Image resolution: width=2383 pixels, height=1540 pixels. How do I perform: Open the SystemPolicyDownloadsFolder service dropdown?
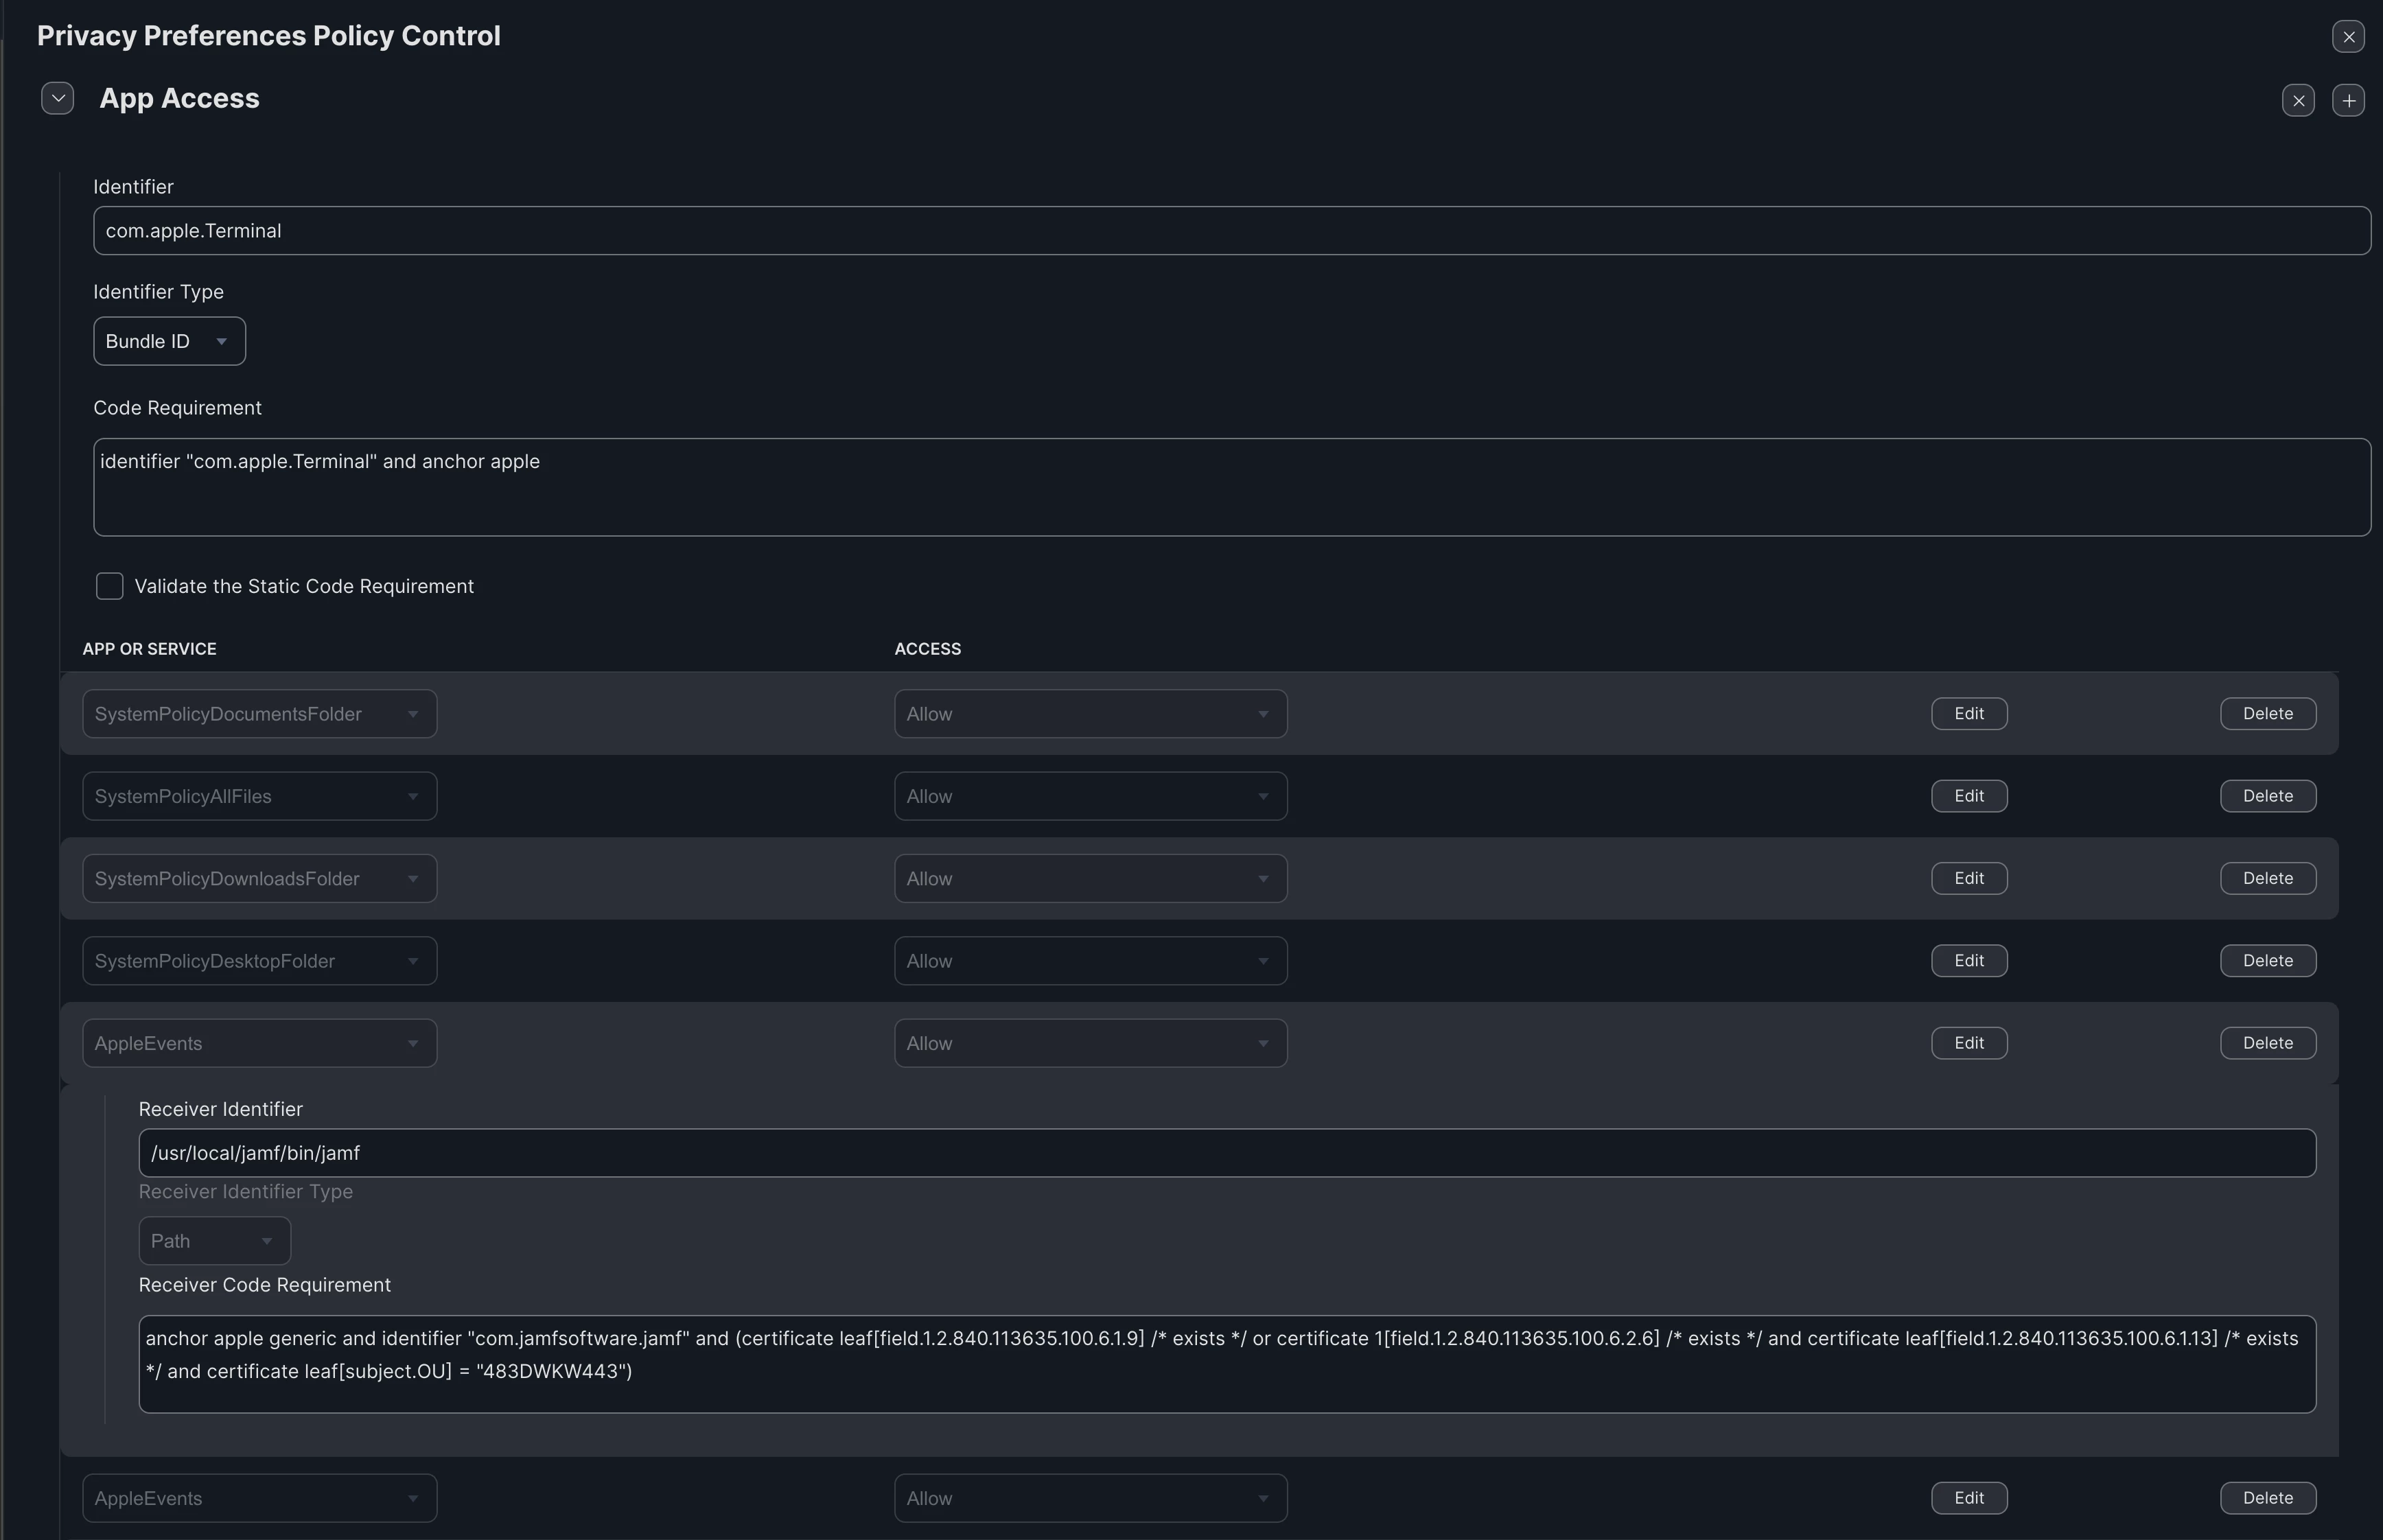(260, 878)
